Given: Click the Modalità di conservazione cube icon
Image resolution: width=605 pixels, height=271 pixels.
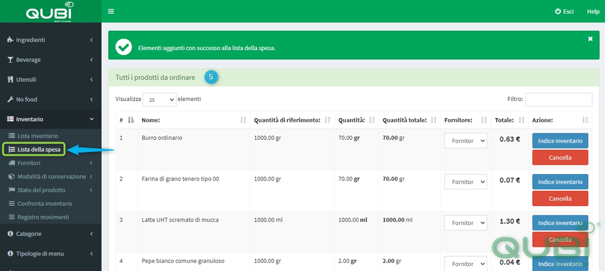Looking at the screenshot, I should point(12,177).
